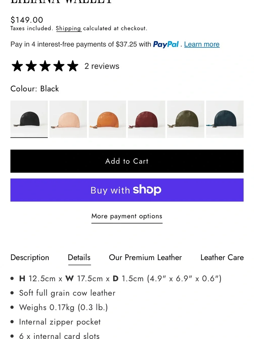Open the 2 reviews link
This screenshot has height=339, width=254.
coord(102,66)
